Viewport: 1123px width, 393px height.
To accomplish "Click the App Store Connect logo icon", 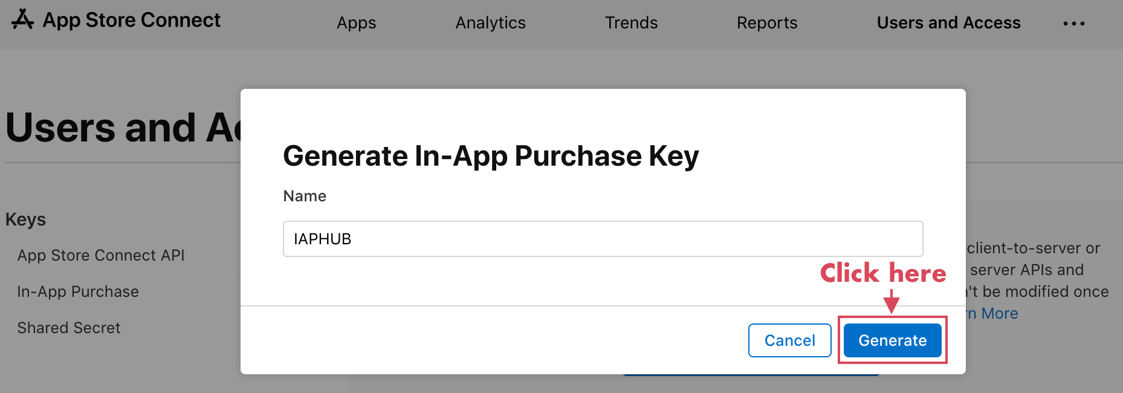I will pos(22,19).
